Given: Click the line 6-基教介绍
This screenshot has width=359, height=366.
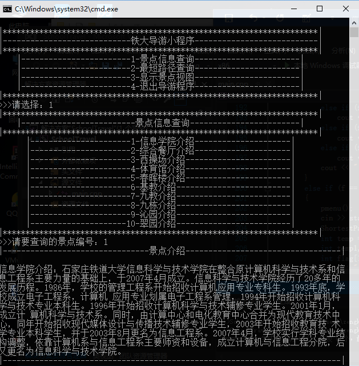Looking at the screenshot, I should (x=154, y=187).
